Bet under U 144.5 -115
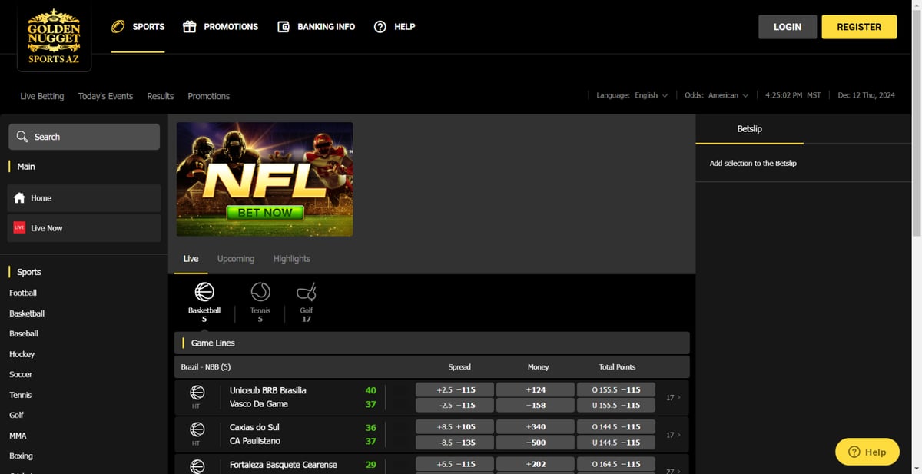The width and height of the screenshot is (922, 474). pyautogui.click(x=615, y=442)
